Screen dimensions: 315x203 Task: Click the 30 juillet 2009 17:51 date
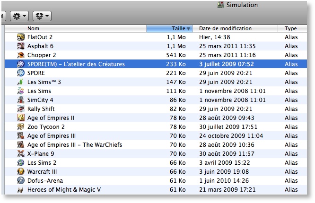tap(228, 127)
